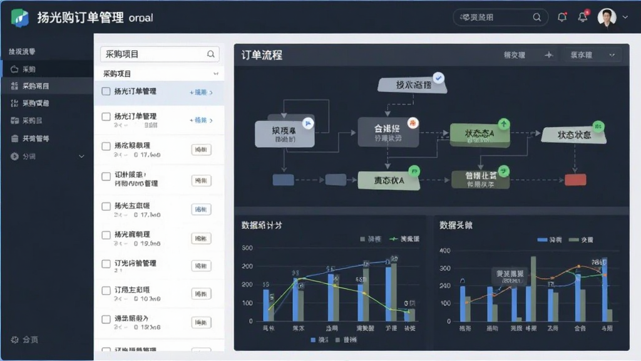Click green badge on 状态状态 node

(x=598, y=126)
